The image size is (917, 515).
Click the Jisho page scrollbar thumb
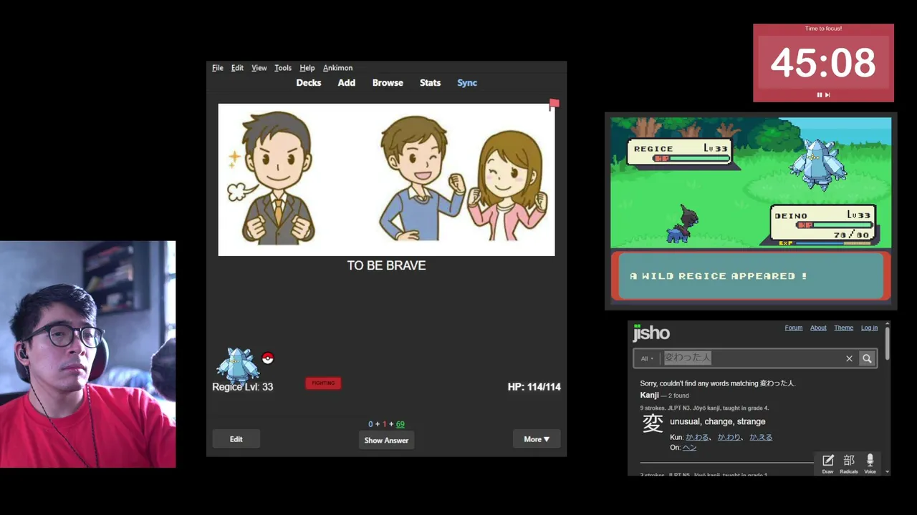tap(887, 343)
